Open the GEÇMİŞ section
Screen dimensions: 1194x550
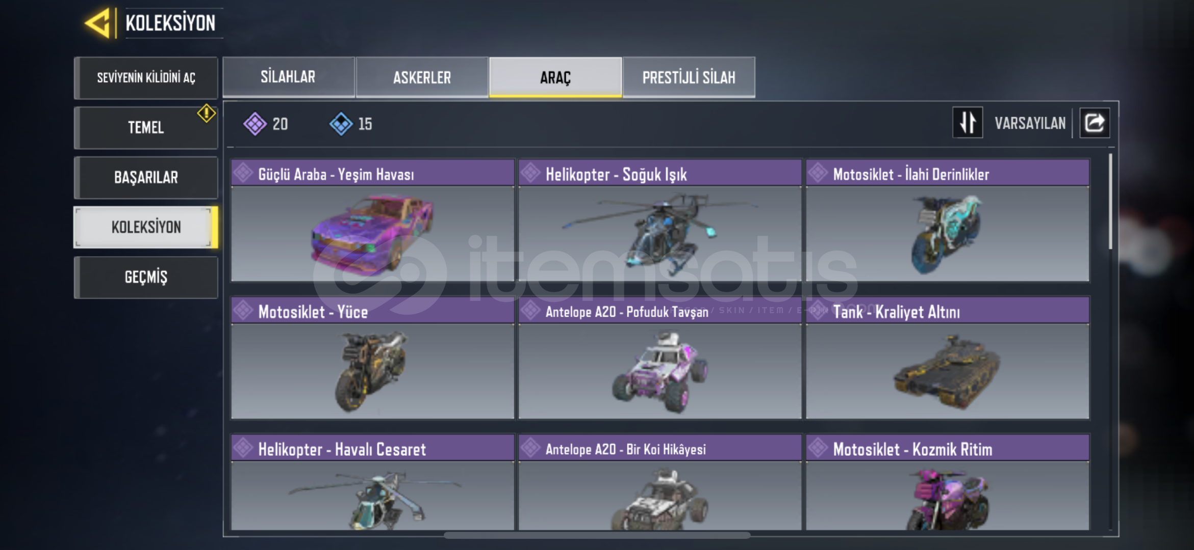click(146, 277)
